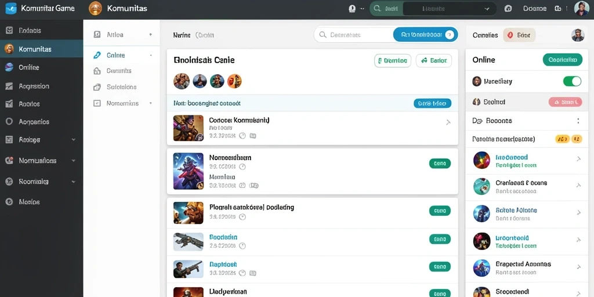Open the orange fourth member avatar

point(234,81)
